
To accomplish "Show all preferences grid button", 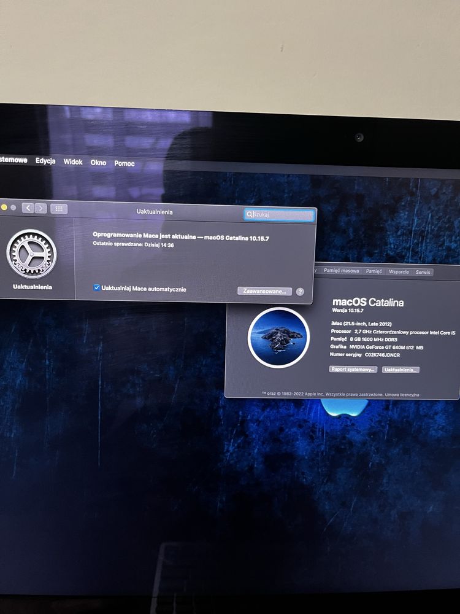I will pos(59,209).
